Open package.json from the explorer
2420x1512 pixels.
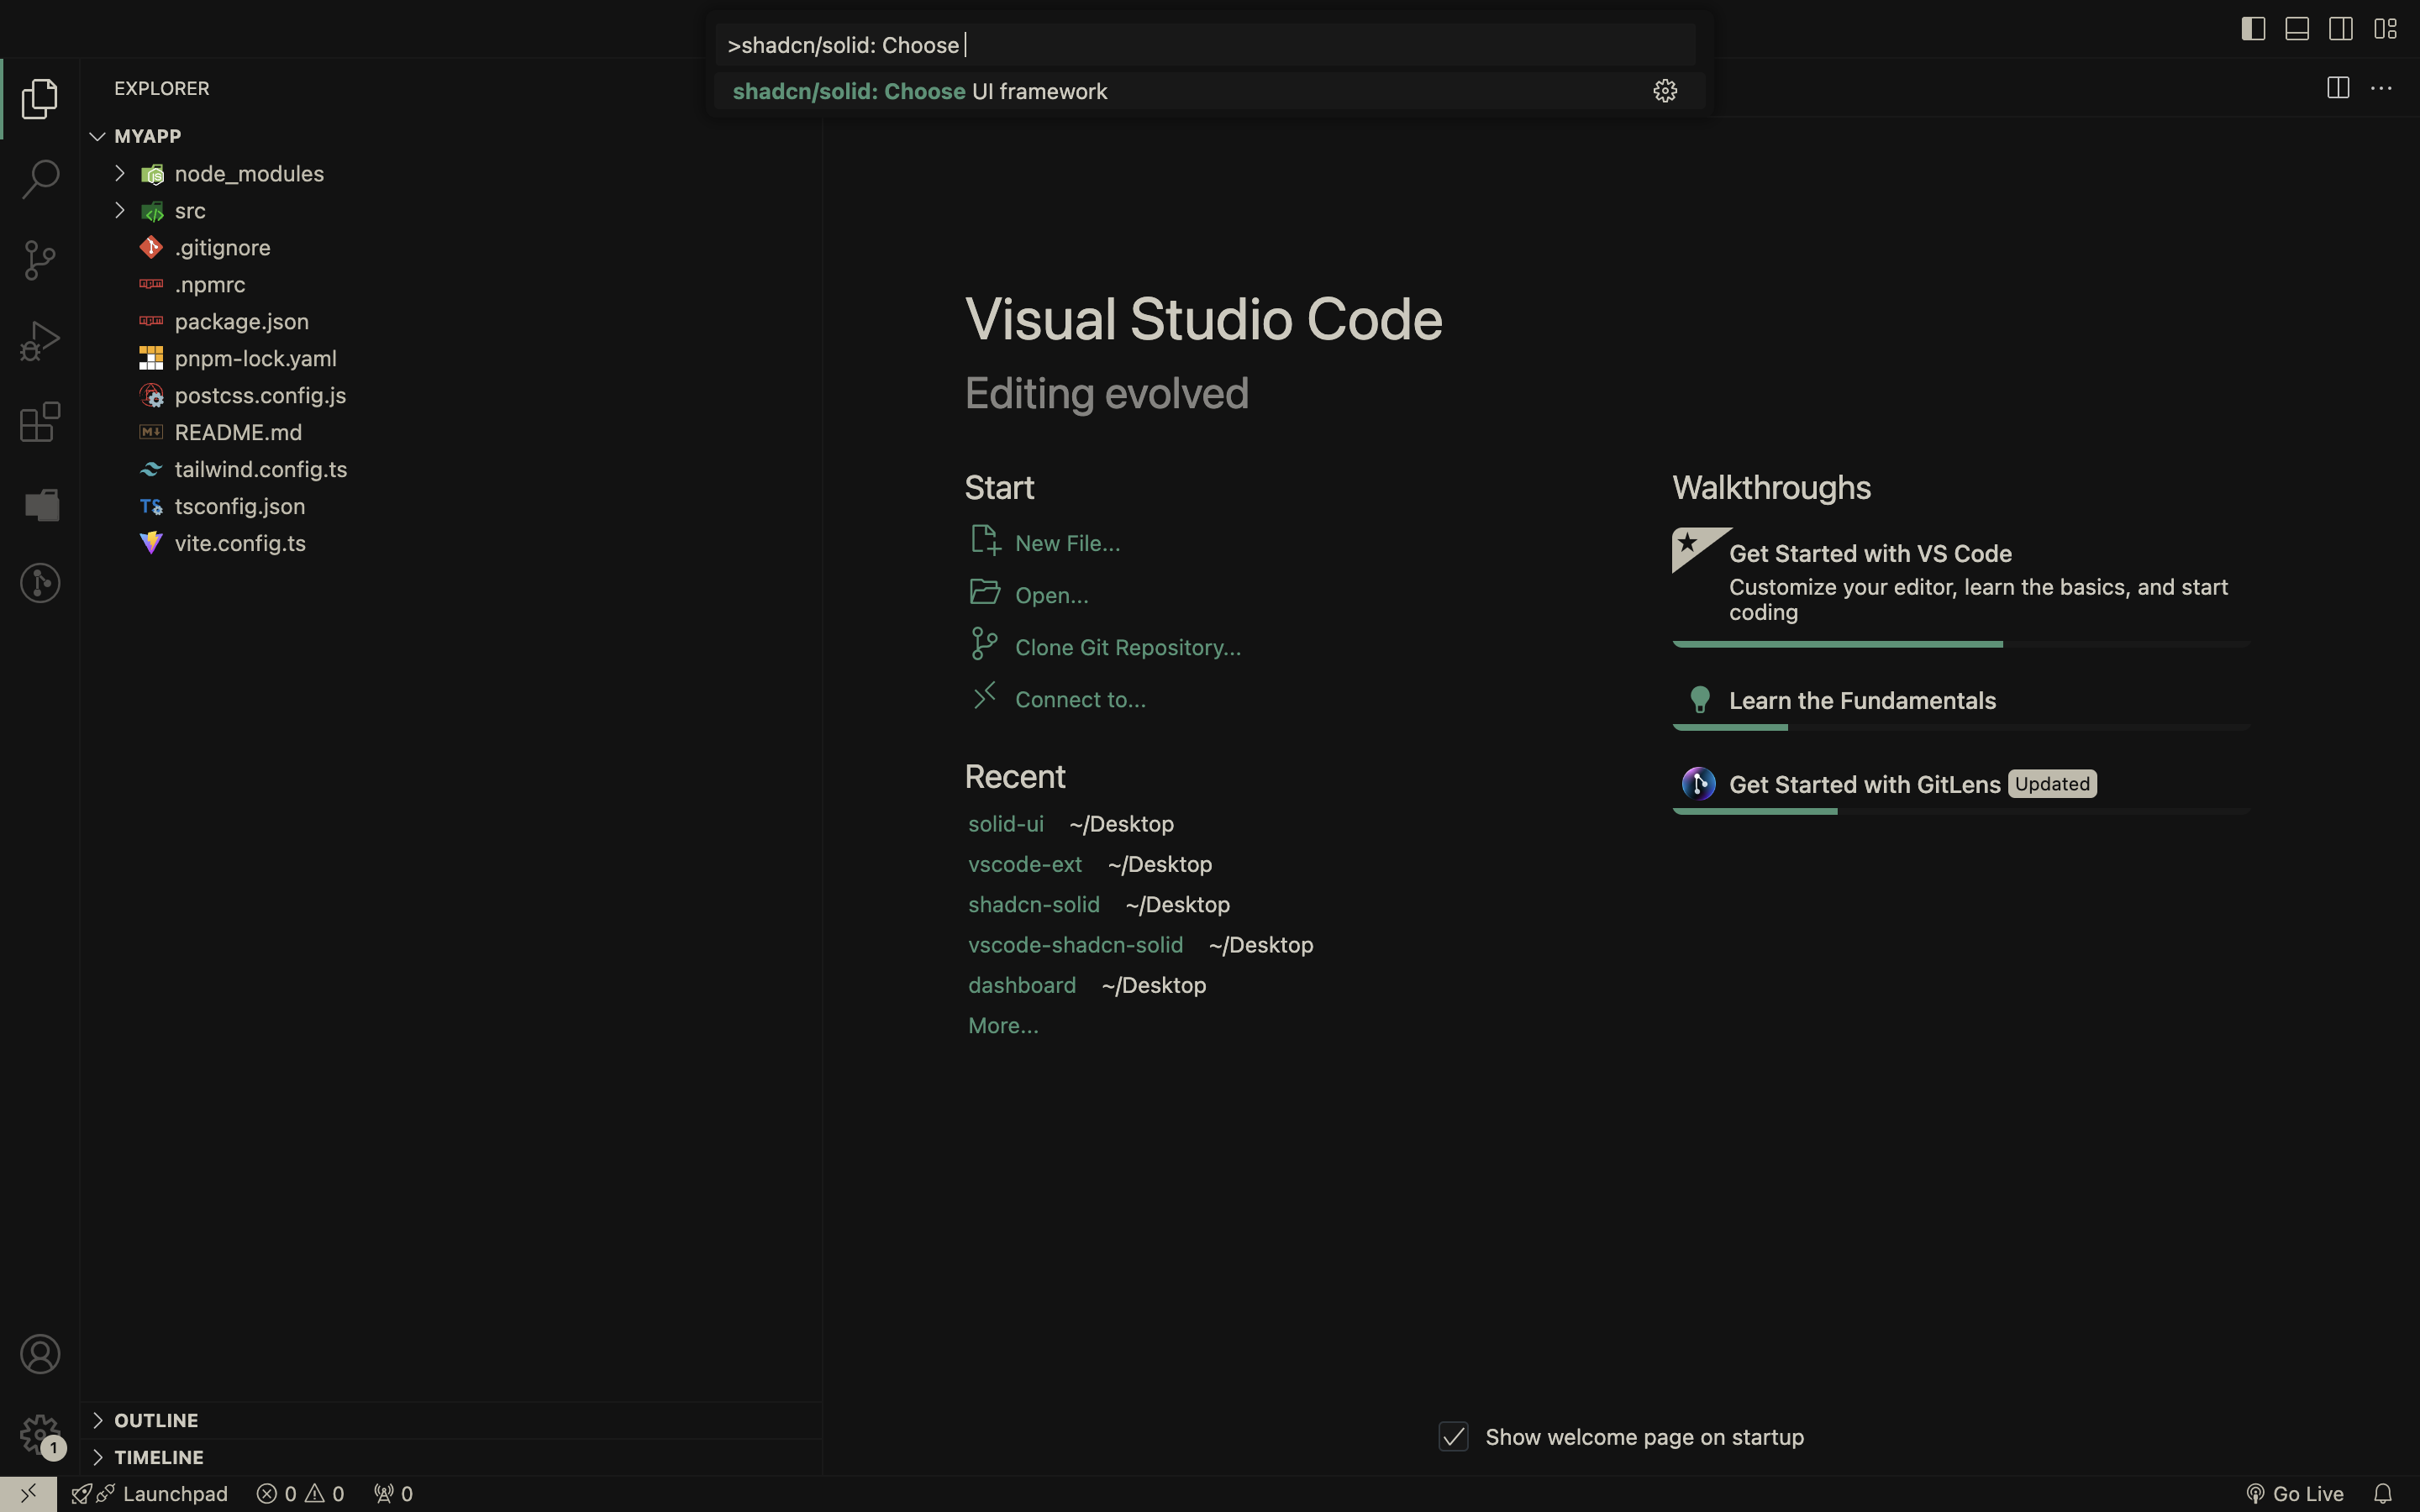(241, 322)
